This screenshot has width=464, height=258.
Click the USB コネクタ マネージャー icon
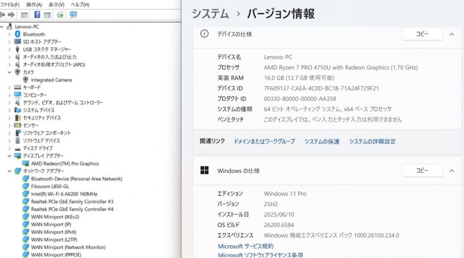click(x=18, y=49)
